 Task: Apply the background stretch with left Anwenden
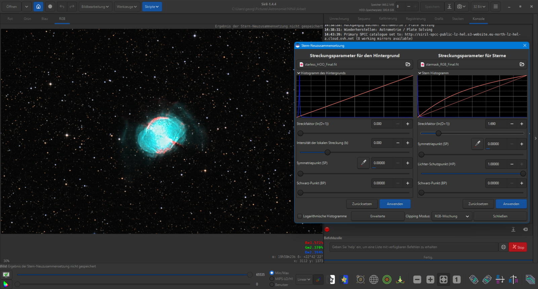coord(395,204)
